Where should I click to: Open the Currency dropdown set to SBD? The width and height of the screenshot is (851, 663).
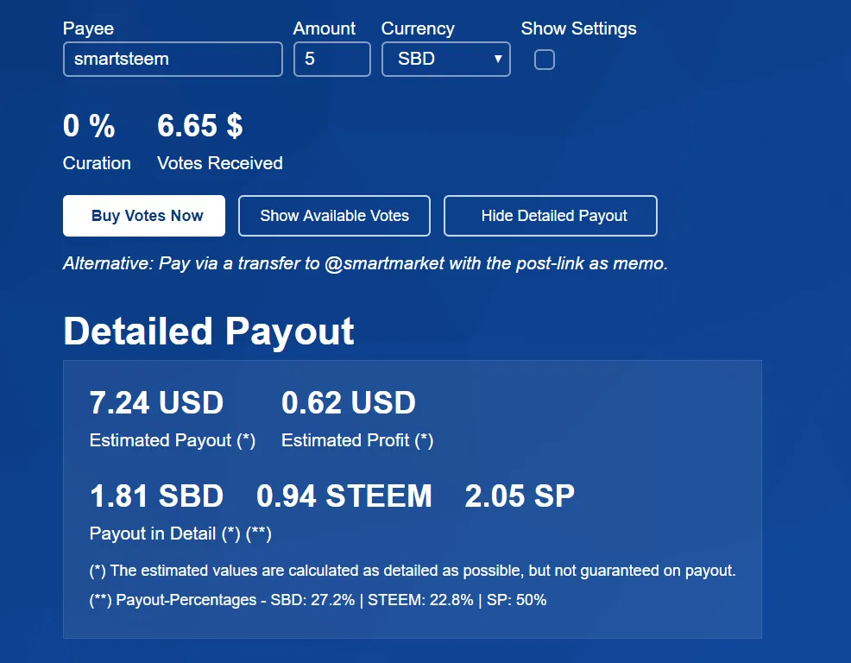[445, 60]
